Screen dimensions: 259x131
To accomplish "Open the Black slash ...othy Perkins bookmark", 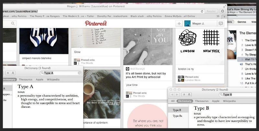I will click(x=146, y=16).
